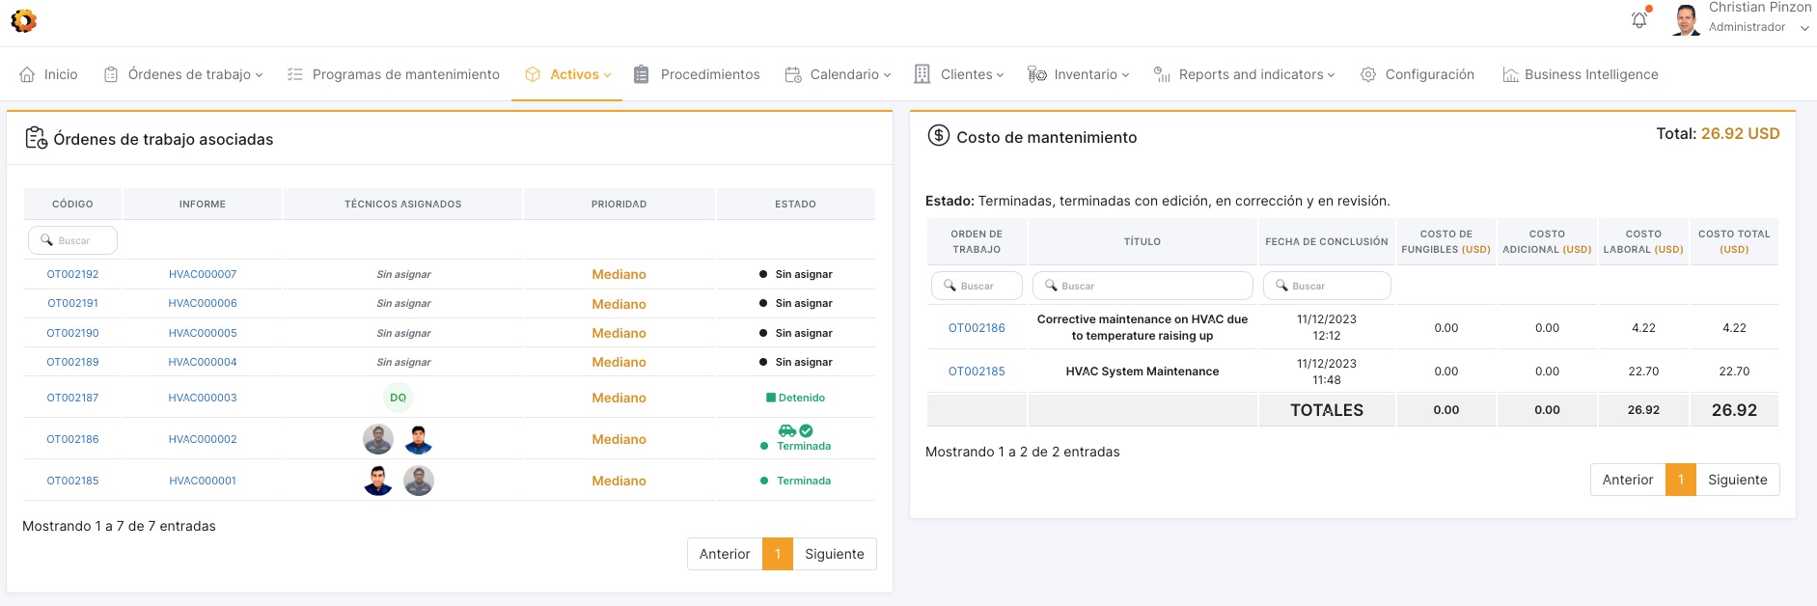The width and height of the screenshot is (1817, 606).
Task: Click the maintenance cost dollar icon
Action: click(x=939, y=136)
